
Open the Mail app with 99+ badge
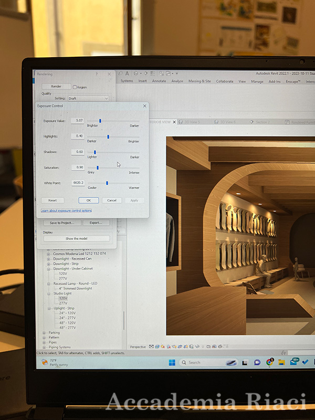294,362
